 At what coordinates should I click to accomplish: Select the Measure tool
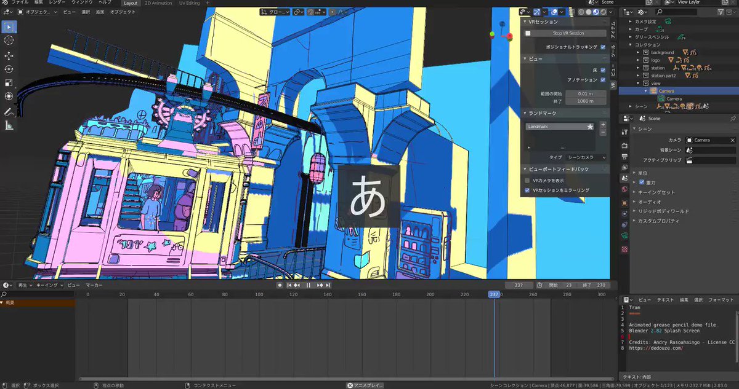point(9,126)
